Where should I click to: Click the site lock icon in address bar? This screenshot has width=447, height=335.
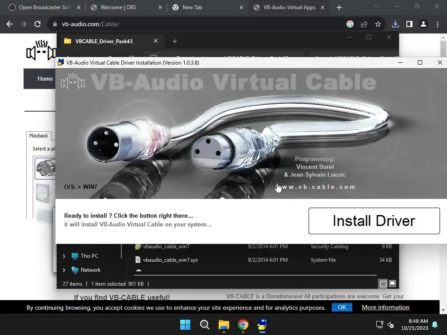(x=55, y=24)
